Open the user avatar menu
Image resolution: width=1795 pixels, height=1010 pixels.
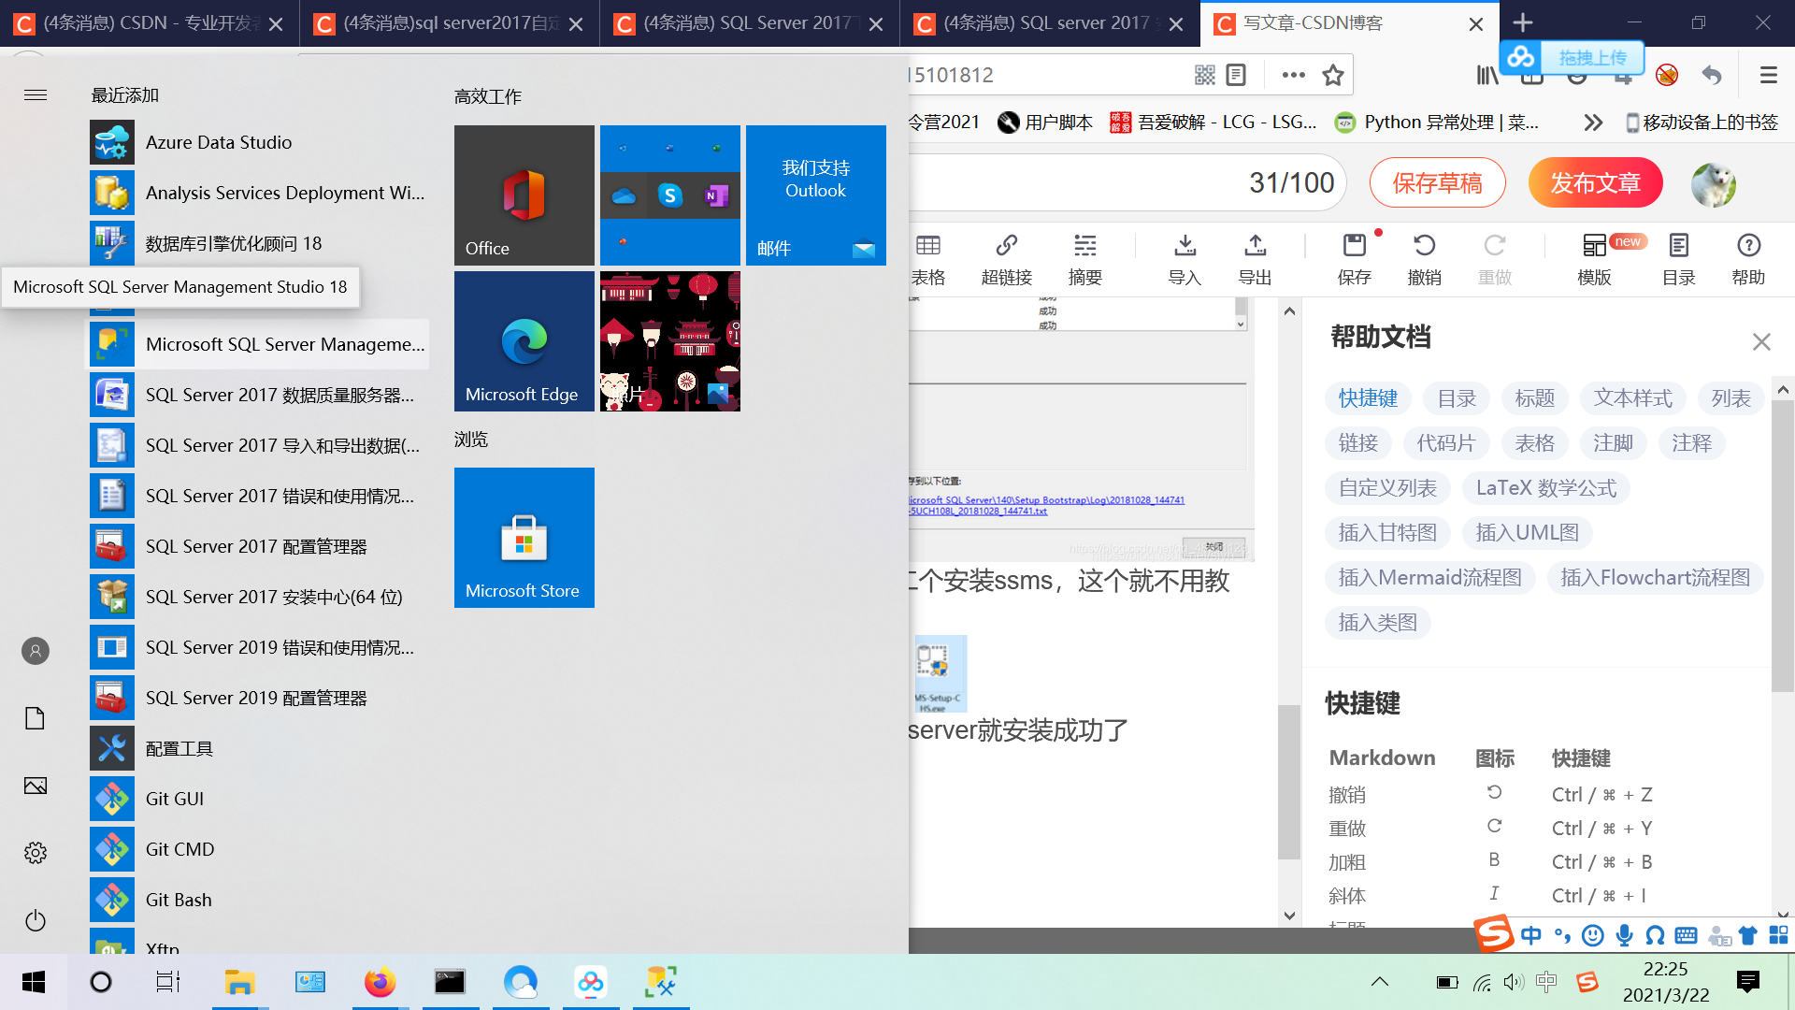pos(1714,183)
